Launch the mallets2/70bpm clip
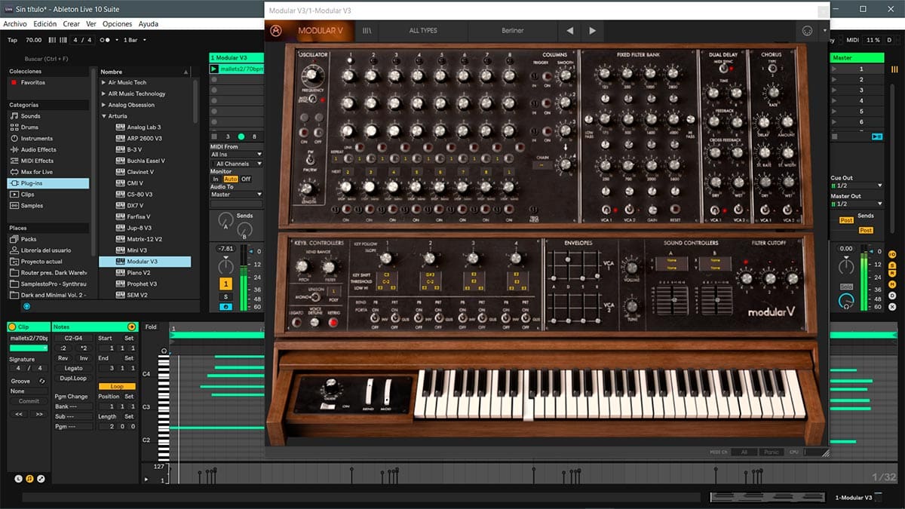The width and height of the screenshot is (905, 509). [x=214, y=69]
